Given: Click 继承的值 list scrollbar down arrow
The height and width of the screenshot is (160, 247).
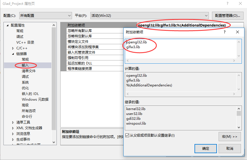Looking at the screenshot, I should click(239, 127).
